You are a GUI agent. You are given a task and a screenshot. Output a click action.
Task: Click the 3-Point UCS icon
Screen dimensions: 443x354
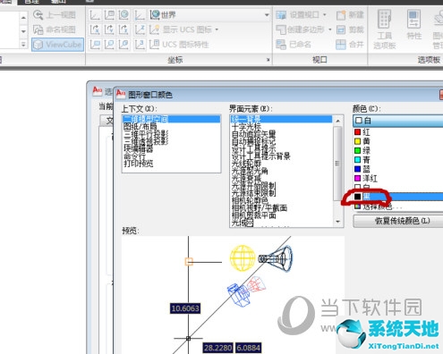139,45
